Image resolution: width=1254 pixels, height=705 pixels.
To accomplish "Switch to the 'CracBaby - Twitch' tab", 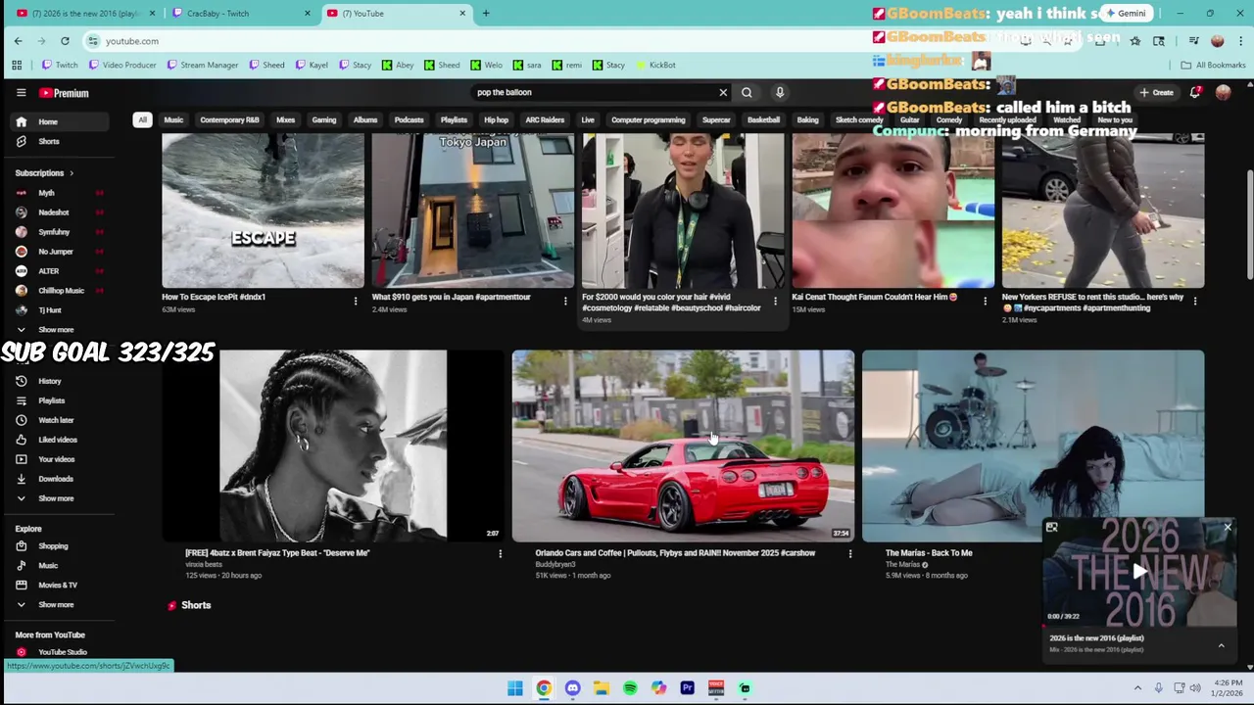I will pos(241,14).
